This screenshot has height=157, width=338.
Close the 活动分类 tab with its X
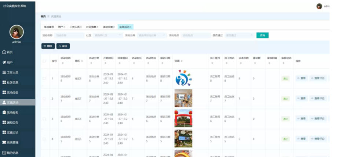(114, 27)
